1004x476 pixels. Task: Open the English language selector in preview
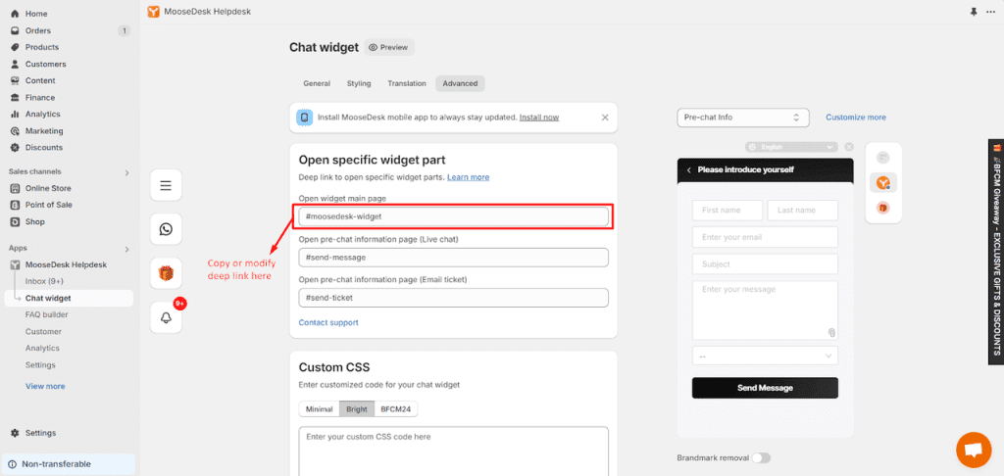791,147
